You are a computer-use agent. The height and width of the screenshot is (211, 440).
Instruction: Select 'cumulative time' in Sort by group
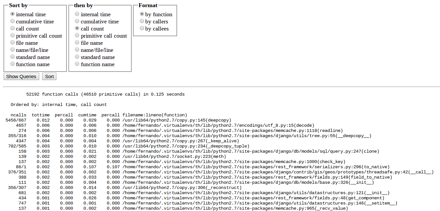coord(13,21)
